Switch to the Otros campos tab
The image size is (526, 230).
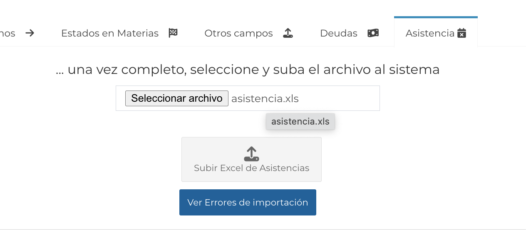click(x=238, y=33)
